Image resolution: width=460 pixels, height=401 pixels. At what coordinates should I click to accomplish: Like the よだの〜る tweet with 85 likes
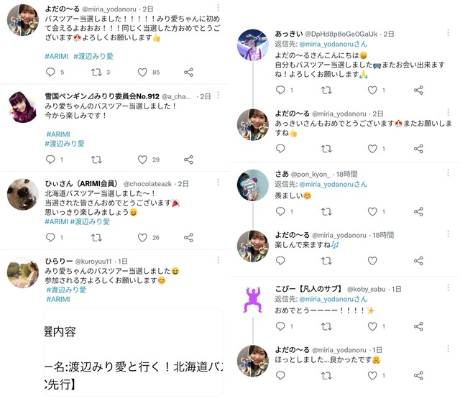point(142,72)
